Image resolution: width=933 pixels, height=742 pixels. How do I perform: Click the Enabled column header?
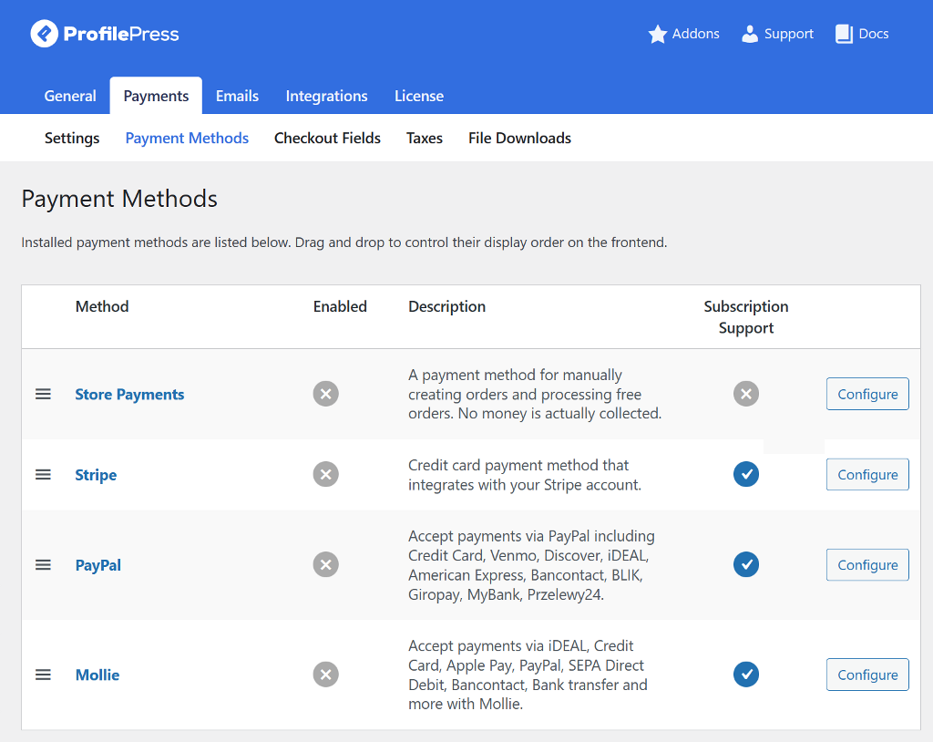tap(341, 306)
